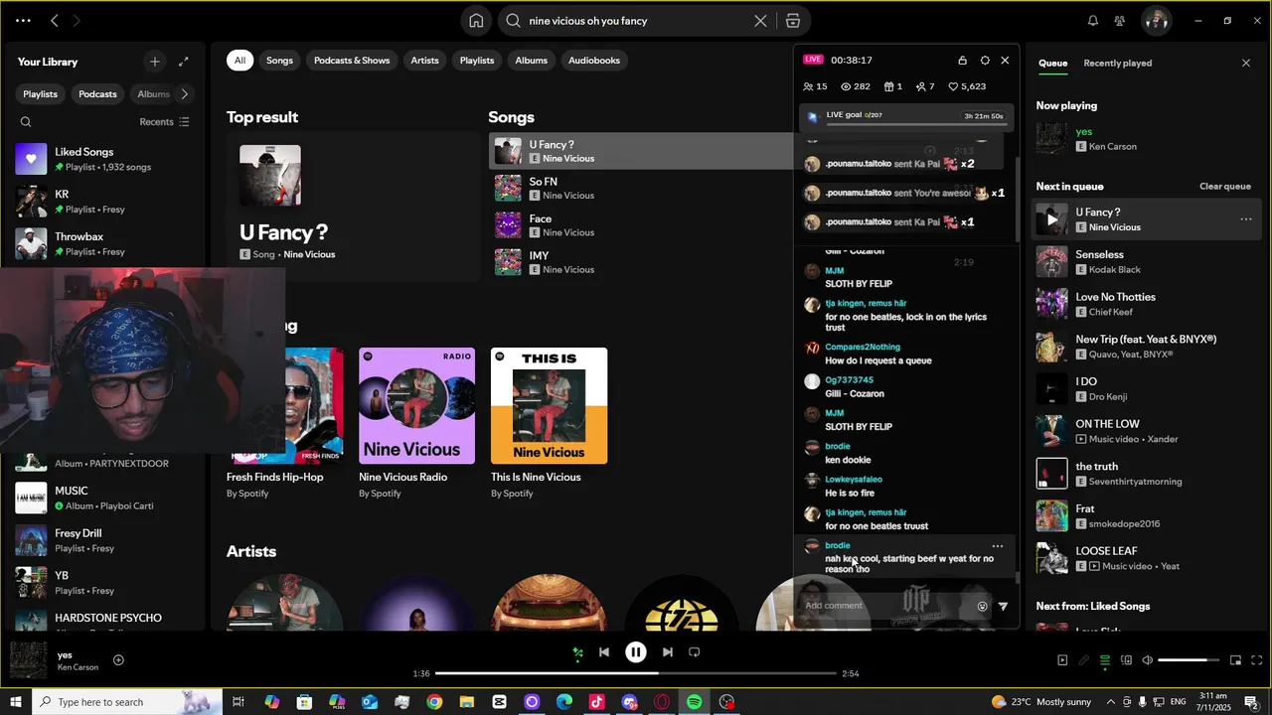Image resolution: width=1272 pixels, height=715 pixels.
Task: Open Liked Songs playlist
Action: pos(107,159)
